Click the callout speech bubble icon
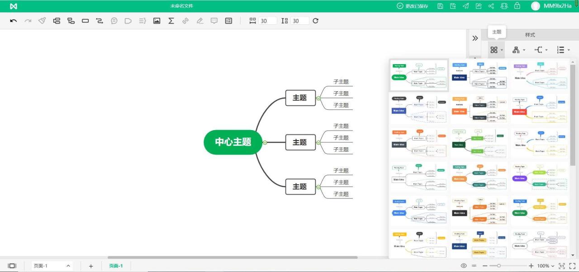579x272 pixels. pos(114,21)
